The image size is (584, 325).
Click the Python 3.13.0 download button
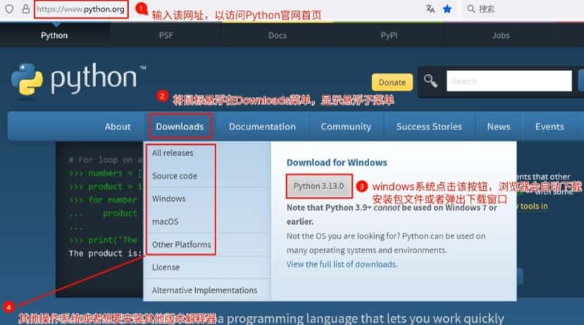(x=319, y=186)
